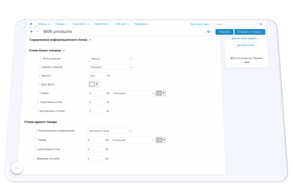This screenshot has width=293, height=195.
Task: Open the Покупатели menu
Action: click(x=80, y=24)
